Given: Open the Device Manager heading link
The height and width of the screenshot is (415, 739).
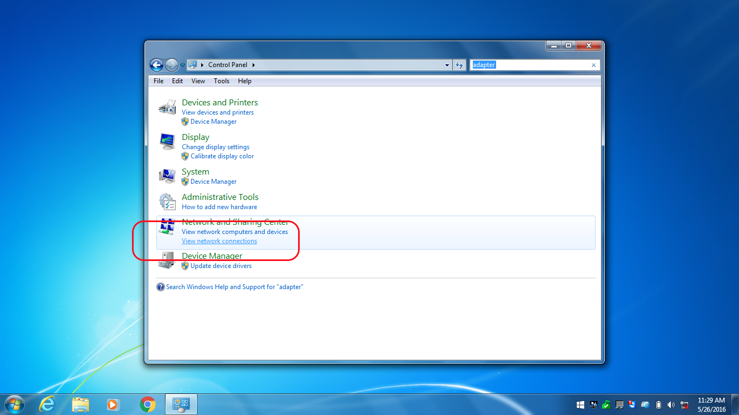Looking at the screenshot, I should pos(212,256).
